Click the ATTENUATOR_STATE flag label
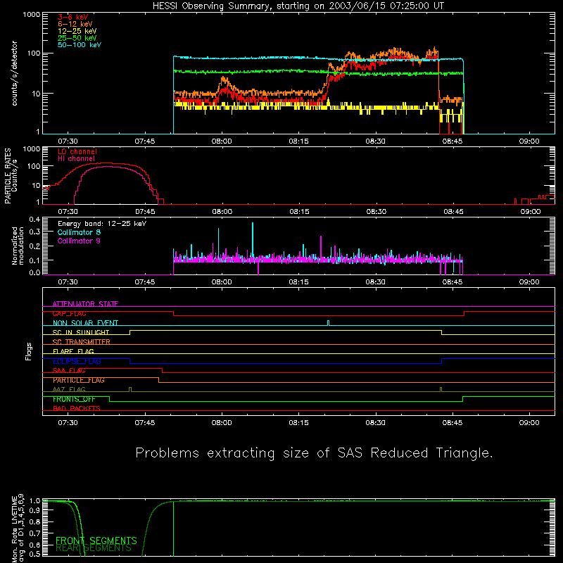The width and height of the screenshot is (563, 563). pos(85,304)
